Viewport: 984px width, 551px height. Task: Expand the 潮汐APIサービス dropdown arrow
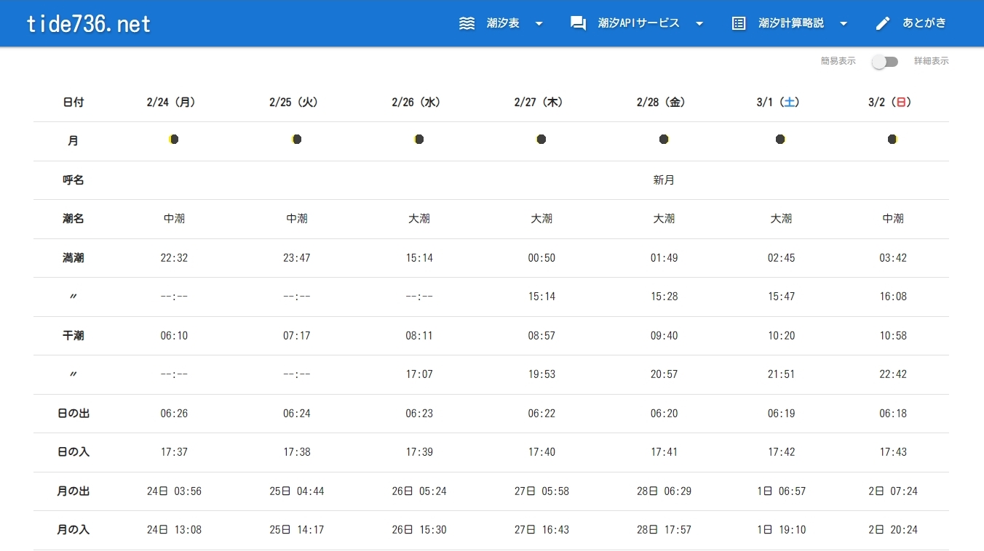[699, 23]
